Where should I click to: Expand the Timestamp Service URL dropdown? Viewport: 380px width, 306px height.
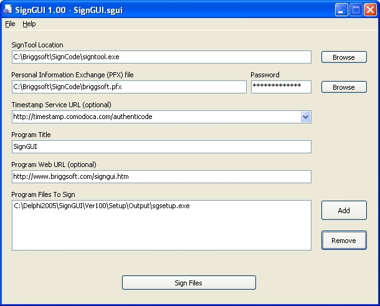point(306,117)
